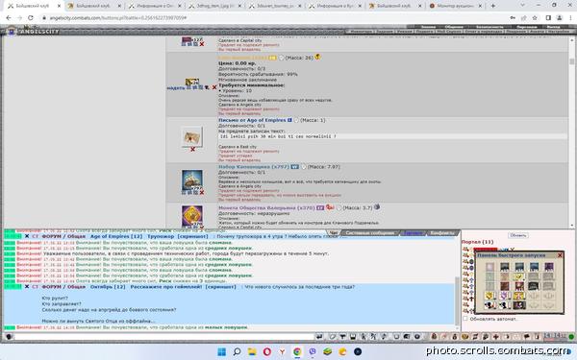Image resolution: width=577 pixels, height=360 pixels.
Task: Delete the Age of Empires letter with red X
Action: 192,149
